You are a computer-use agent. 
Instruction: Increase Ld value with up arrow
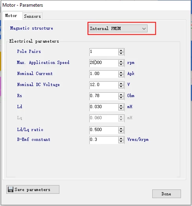121,105
